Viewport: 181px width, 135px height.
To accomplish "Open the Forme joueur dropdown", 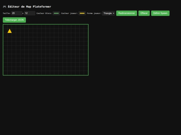I will pos(109,13).
